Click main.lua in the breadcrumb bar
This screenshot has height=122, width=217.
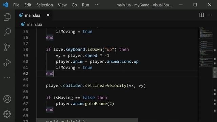[x=34, y=24]
